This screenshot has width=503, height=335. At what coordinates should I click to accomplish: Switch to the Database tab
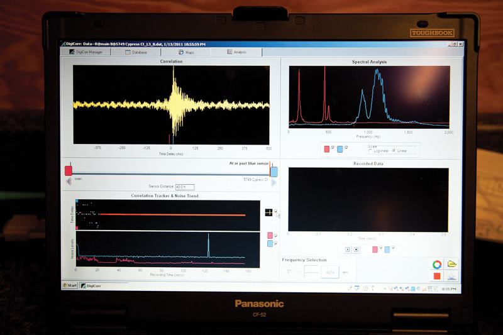pyautogui.click(x=136, y=52)
